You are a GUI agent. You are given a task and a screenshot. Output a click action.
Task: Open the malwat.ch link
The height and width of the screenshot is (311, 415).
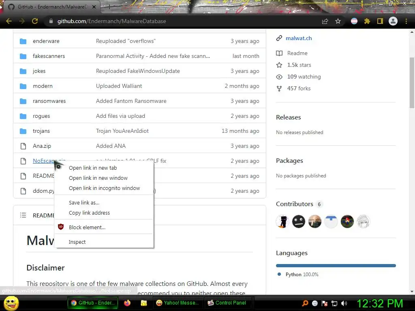[x=299, y=38]
